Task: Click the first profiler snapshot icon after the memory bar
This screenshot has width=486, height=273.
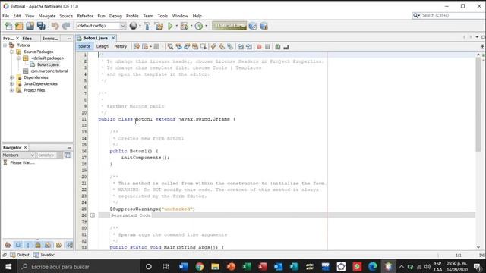Action: (x=253, y=26)
